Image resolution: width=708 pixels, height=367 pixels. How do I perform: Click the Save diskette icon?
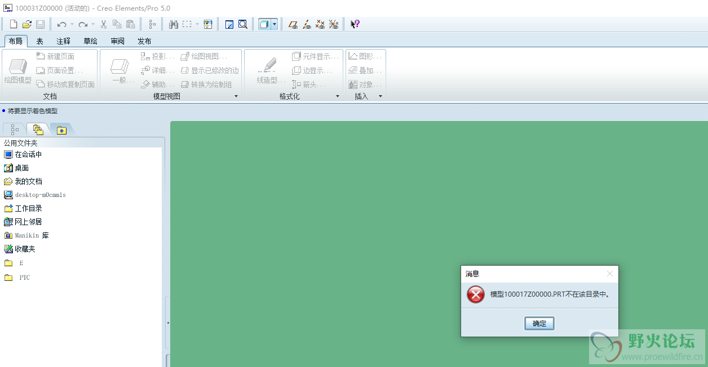(40, 24)
